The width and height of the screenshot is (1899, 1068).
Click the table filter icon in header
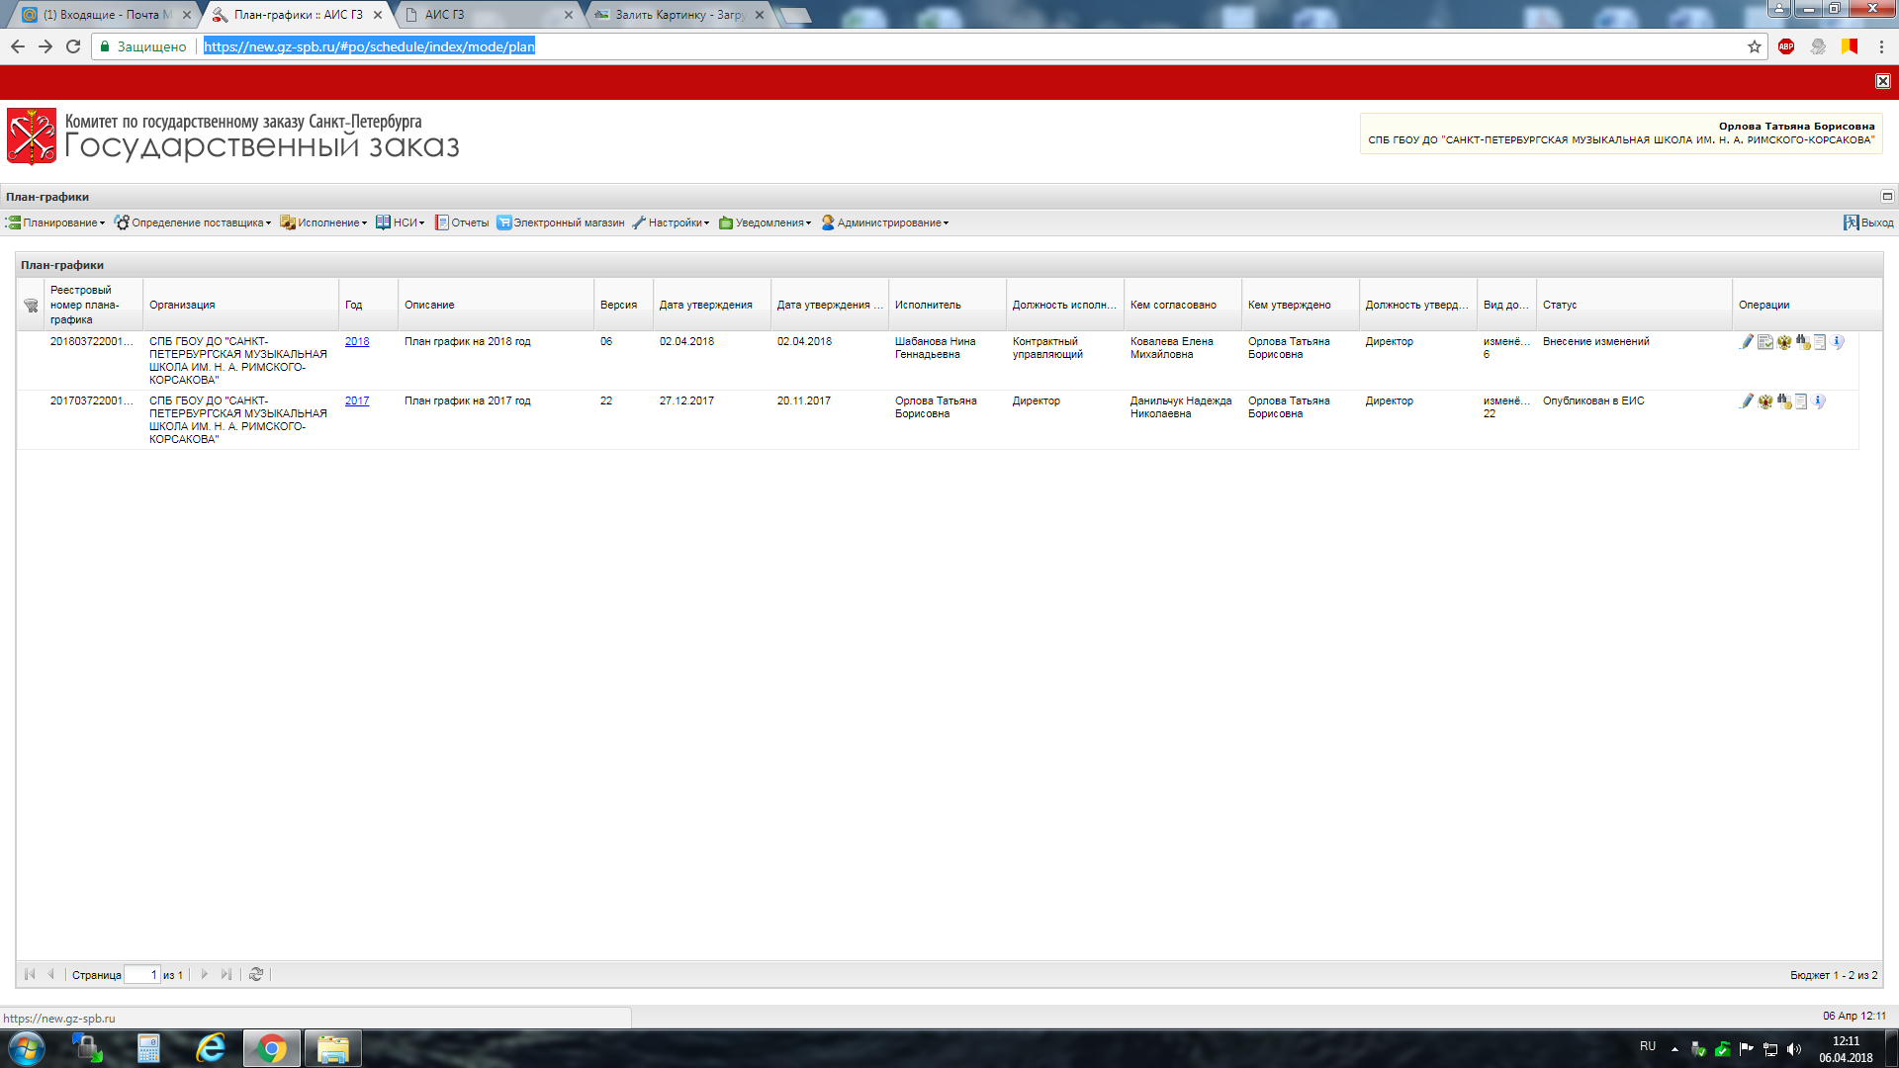tap(31, 306)
